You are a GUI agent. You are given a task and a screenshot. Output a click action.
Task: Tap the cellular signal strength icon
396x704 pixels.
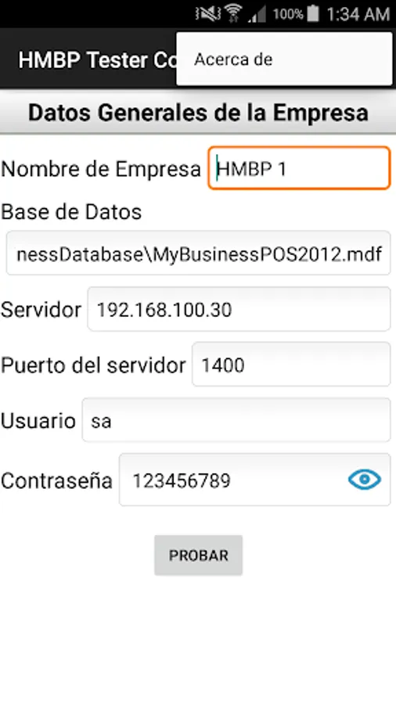(257, 14)
